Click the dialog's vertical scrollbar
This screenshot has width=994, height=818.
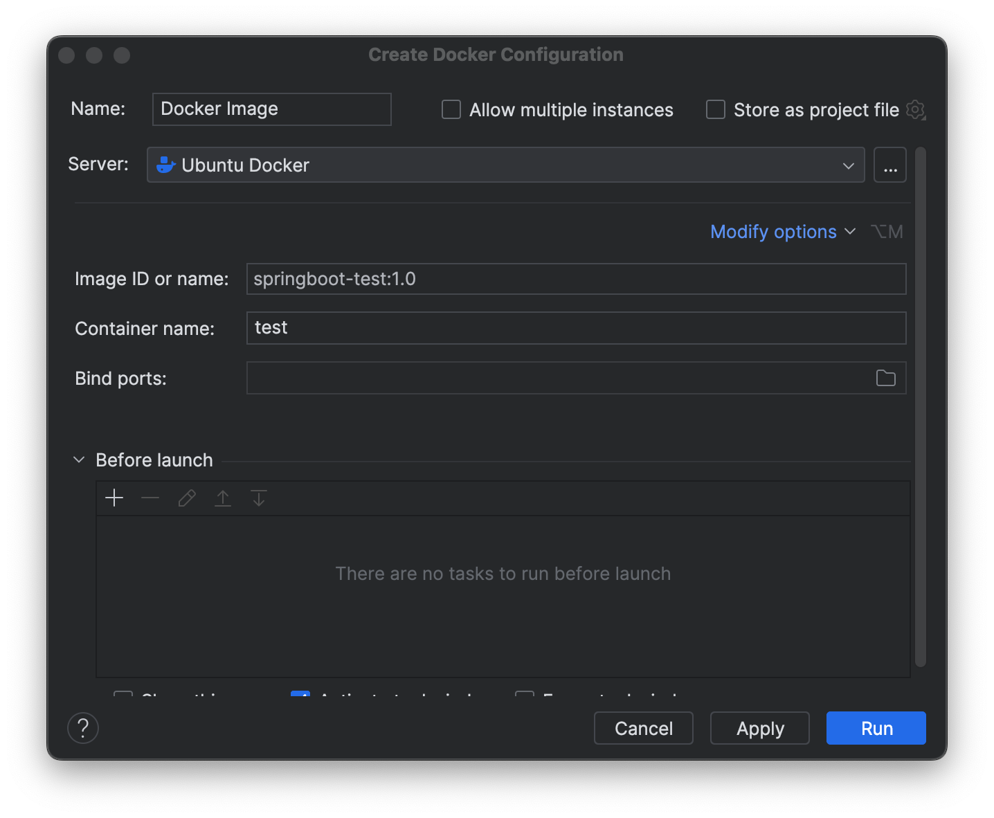tap(921, 407)
